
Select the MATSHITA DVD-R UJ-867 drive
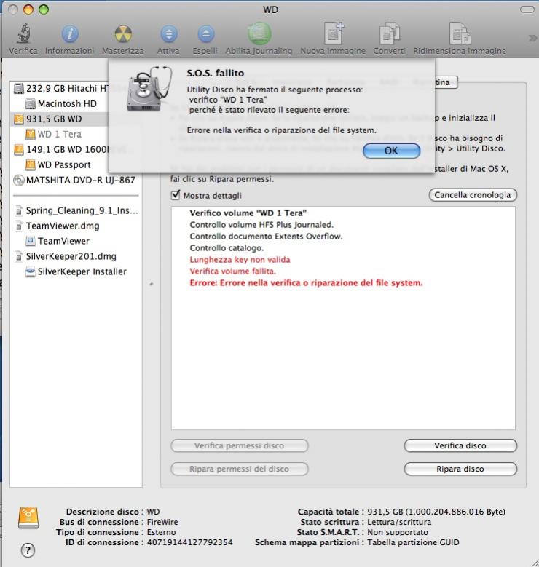[74, 180]
